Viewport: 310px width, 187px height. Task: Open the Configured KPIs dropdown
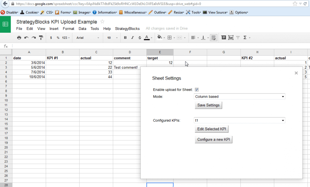pyautogui.click(x=239, y=120)
